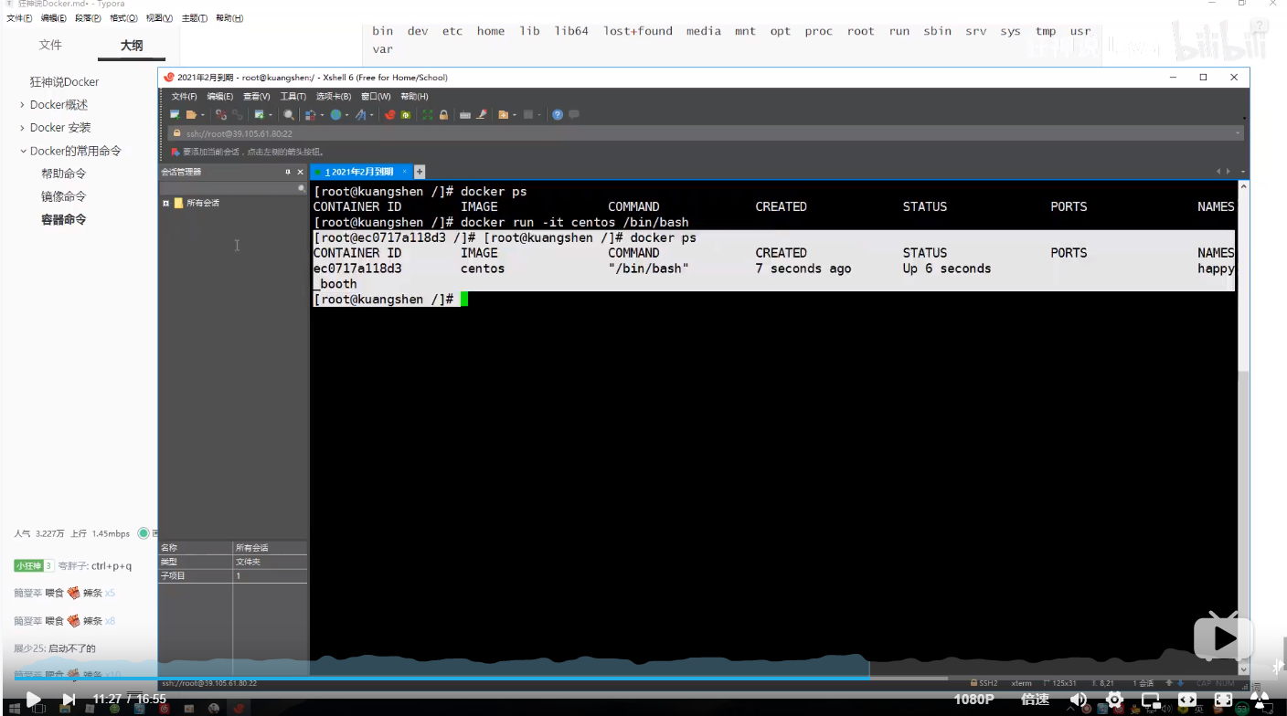This screenshot has width=1287, height=716.
Task: Open Xshell 帮助(H) menu
Action: pyautogui.click(x=415, y=96)
